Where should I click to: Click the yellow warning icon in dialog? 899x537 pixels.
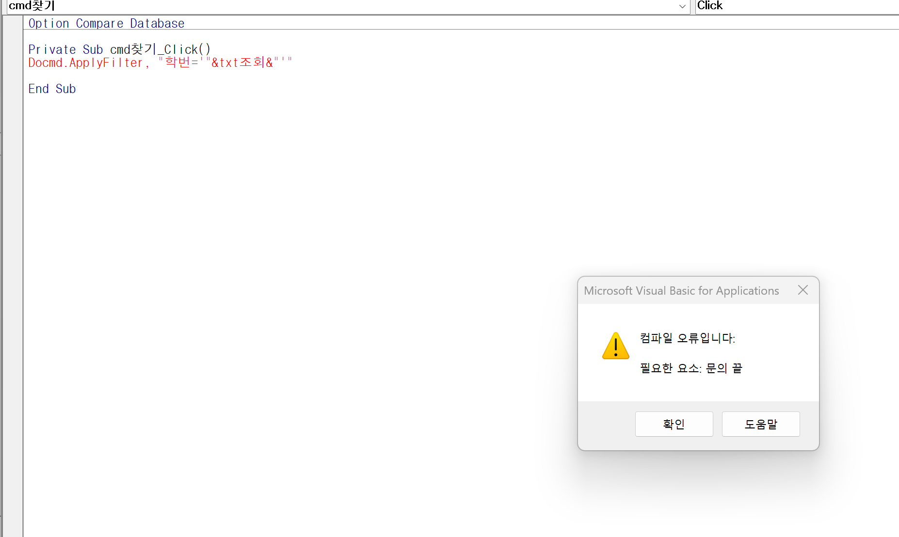pos(615,346)
